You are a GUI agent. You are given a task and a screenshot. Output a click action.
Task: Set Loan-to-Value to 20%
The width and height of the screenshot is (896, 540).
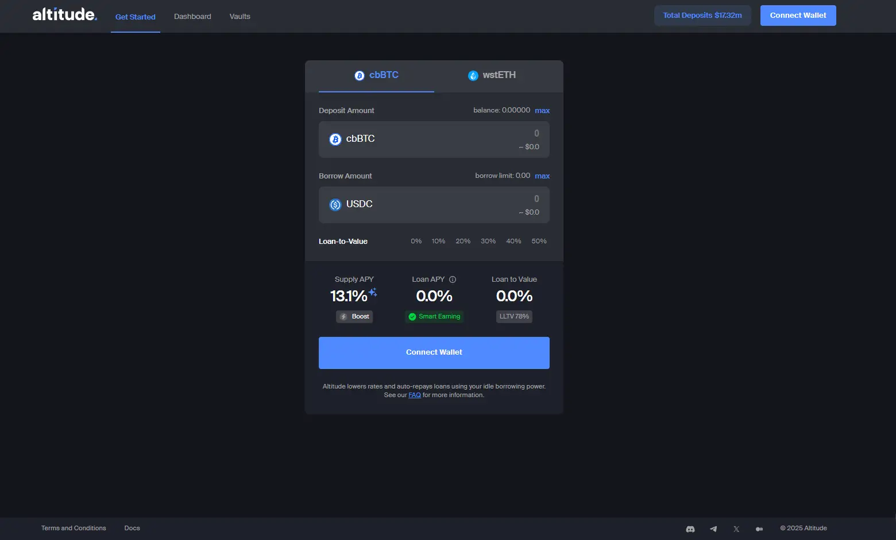pos(463,242)
